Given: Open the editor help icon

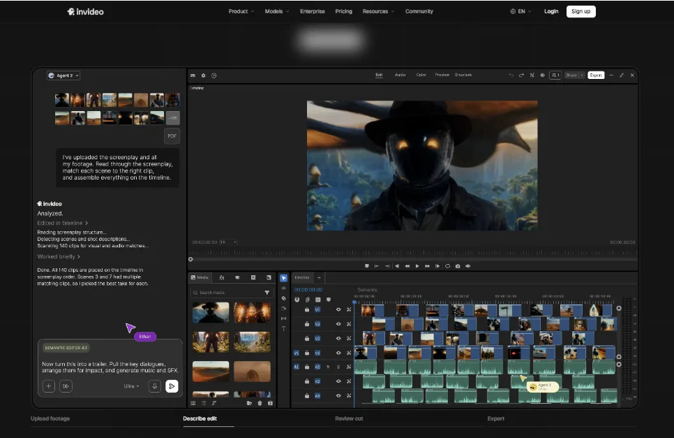Looking at the screenshot, I should [x=214, y=75].
